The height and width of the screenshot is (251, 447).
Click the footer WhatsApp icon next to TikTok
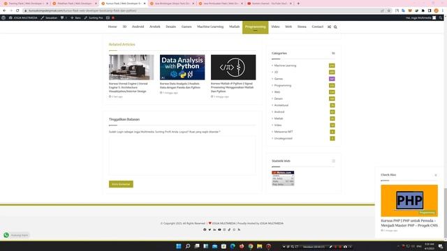(x=234, y=229)
